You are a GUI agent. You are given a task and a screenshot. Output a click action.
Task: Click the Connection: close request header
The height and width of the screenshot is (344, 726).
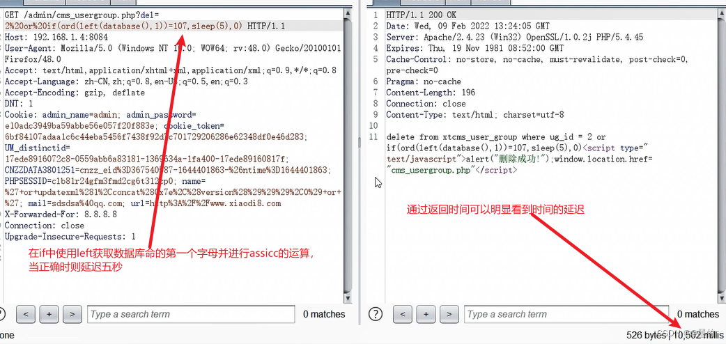[45, 226]
